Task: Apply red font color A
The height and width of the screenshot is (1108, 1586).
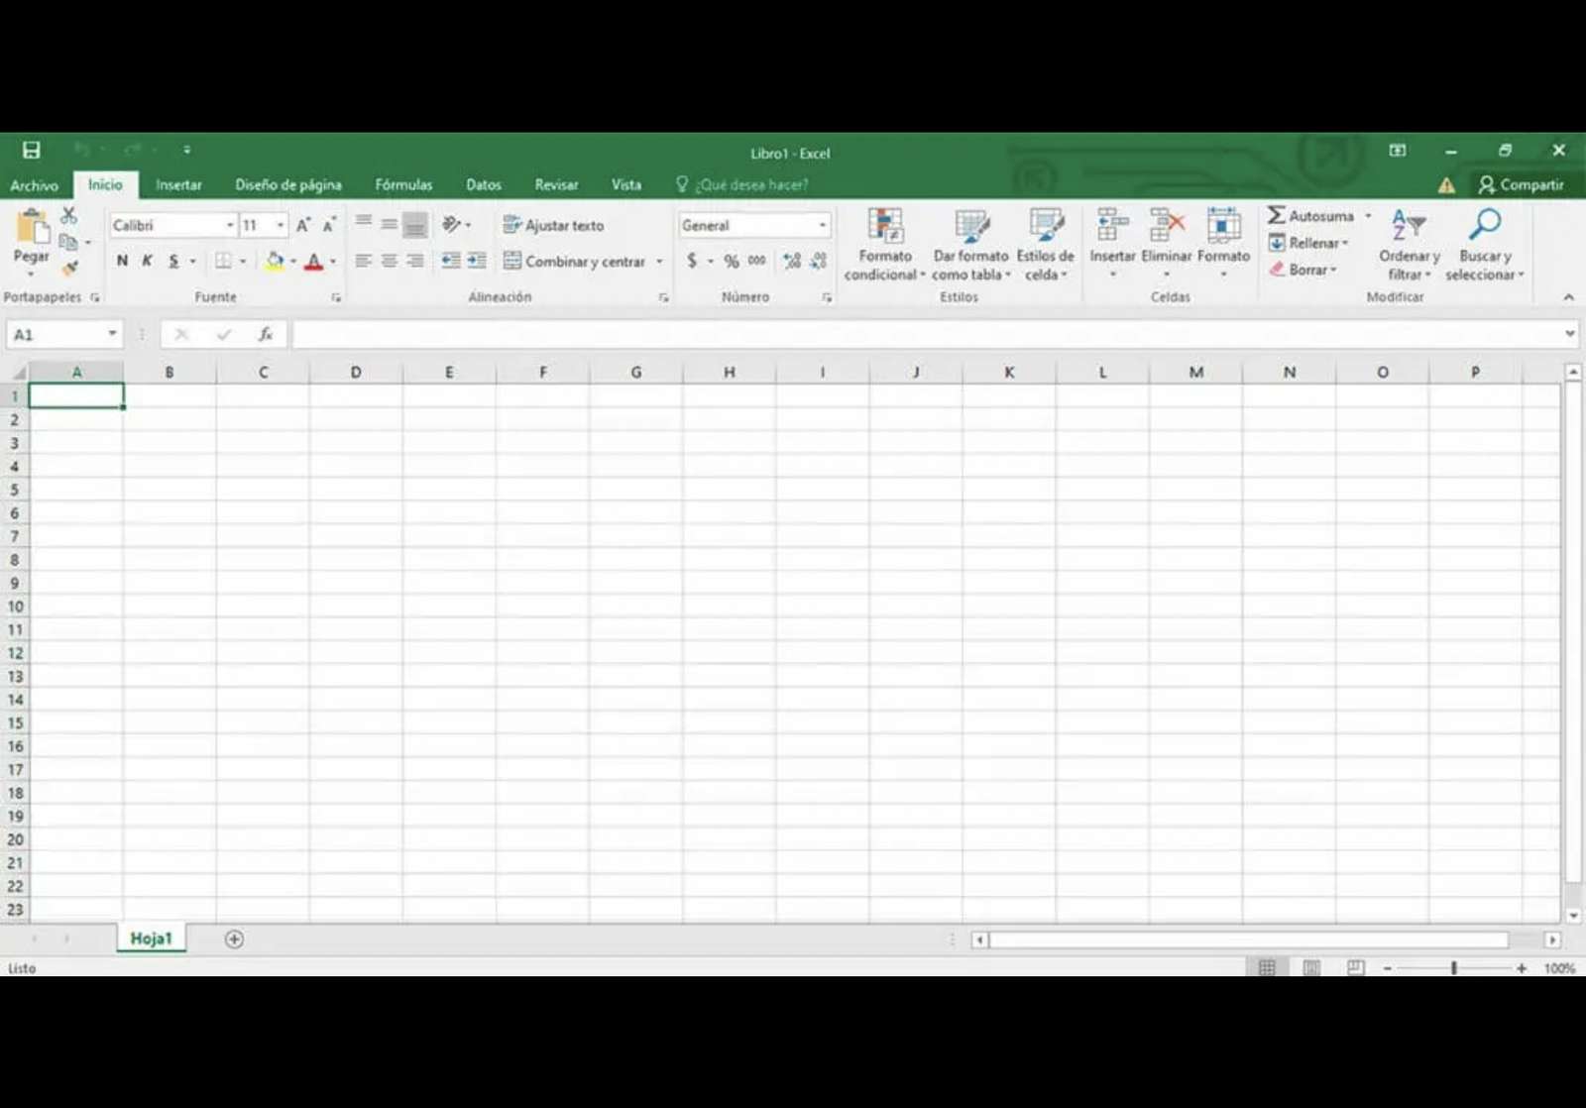Action: click(314, 262)
